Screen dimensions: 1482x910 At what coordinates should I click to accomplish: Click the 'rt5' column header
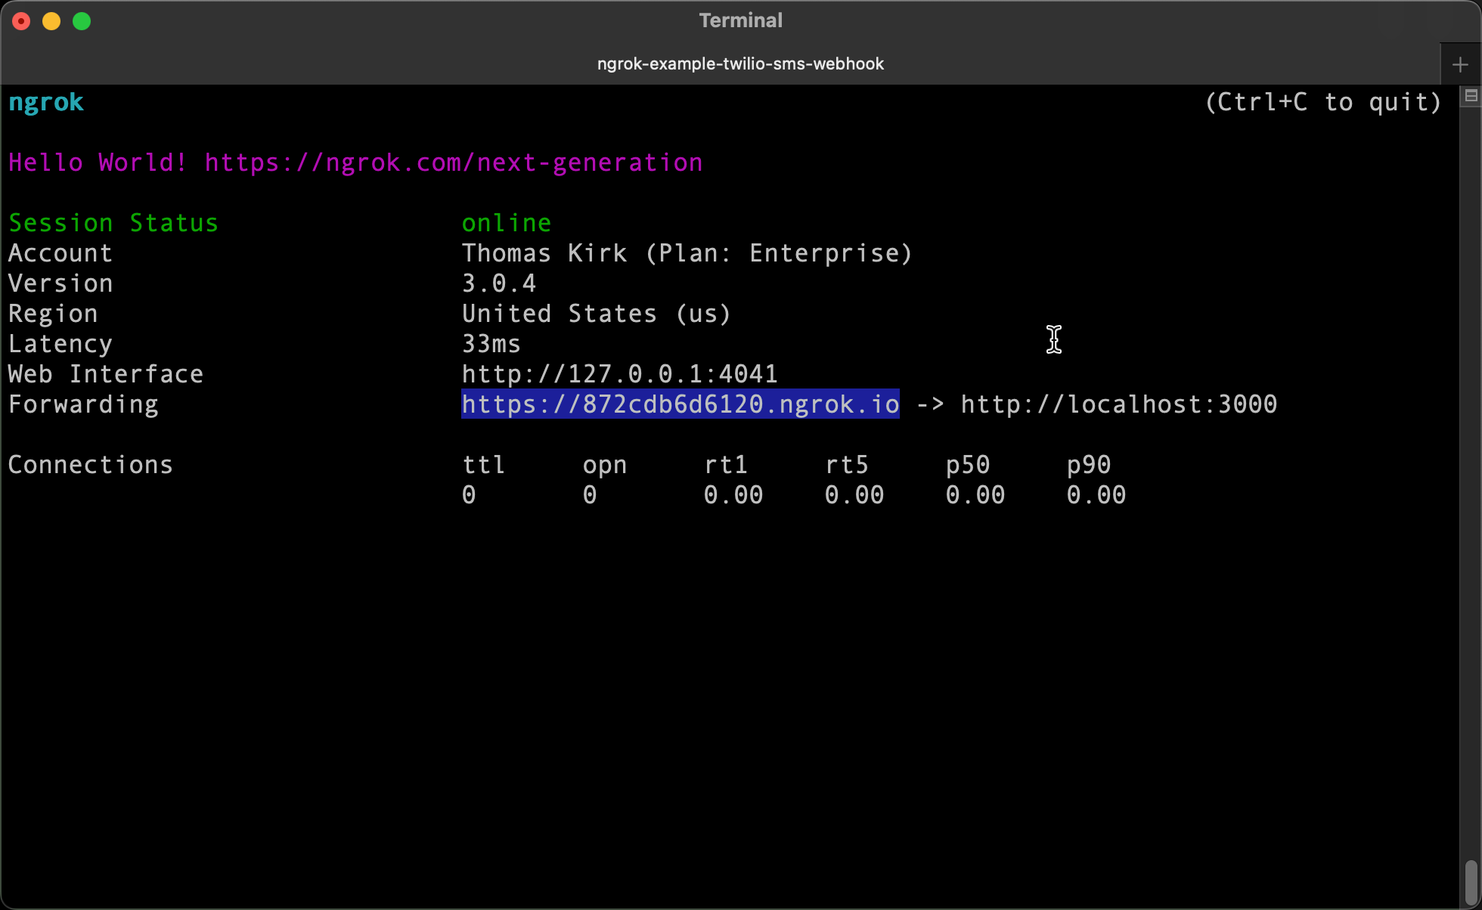click(847, 465)
